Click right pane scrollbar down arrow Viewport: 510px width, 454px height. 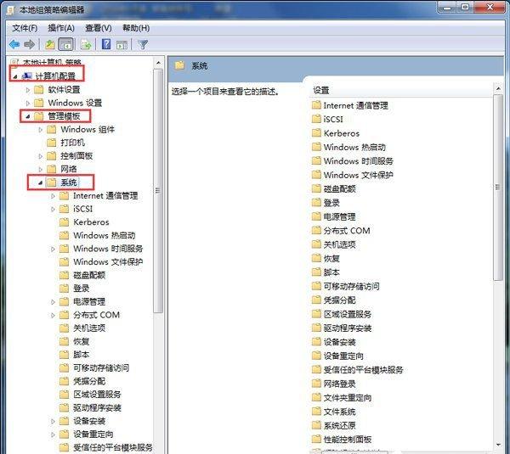(x=498, y=445)
